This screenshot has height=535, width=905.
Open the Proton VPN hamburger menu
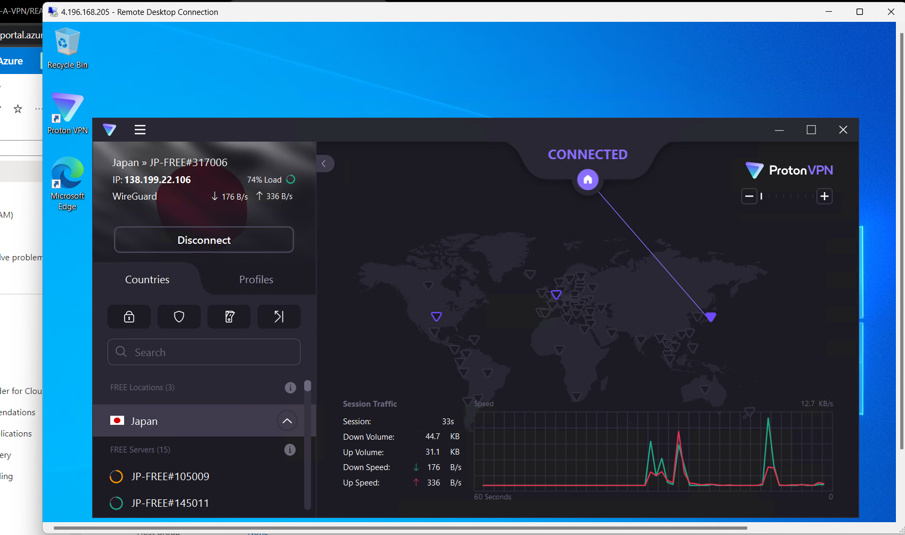pos(140,129)
